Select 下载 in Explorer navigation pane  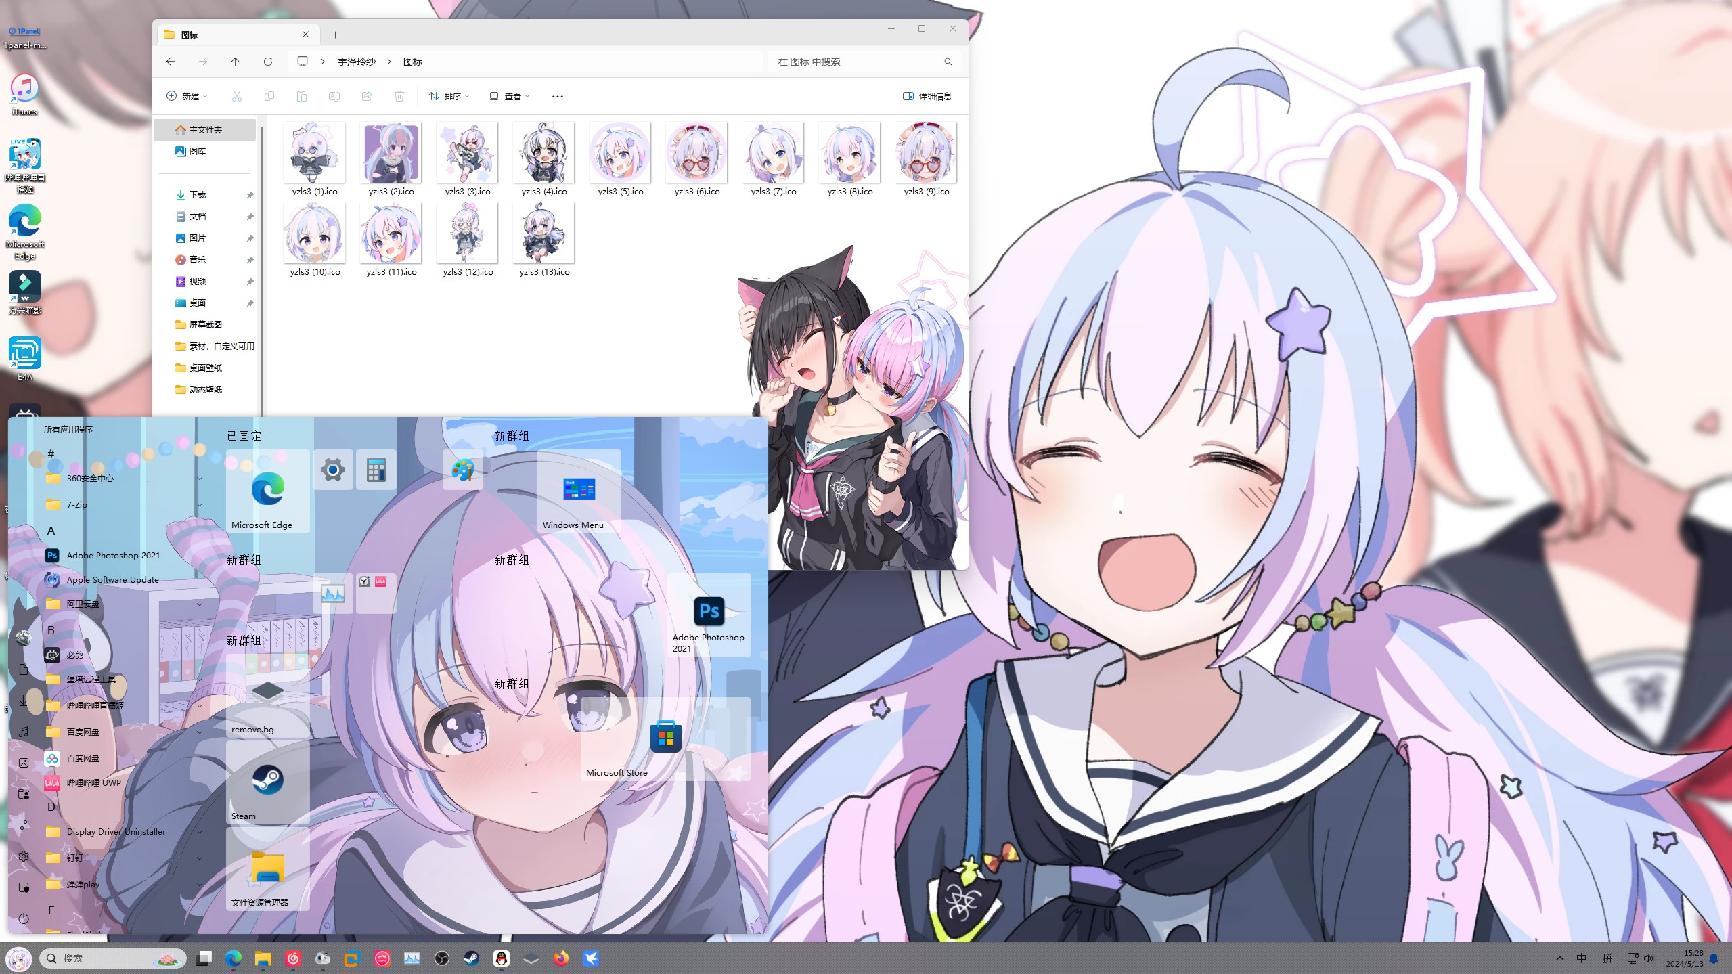tap(197, 195)
